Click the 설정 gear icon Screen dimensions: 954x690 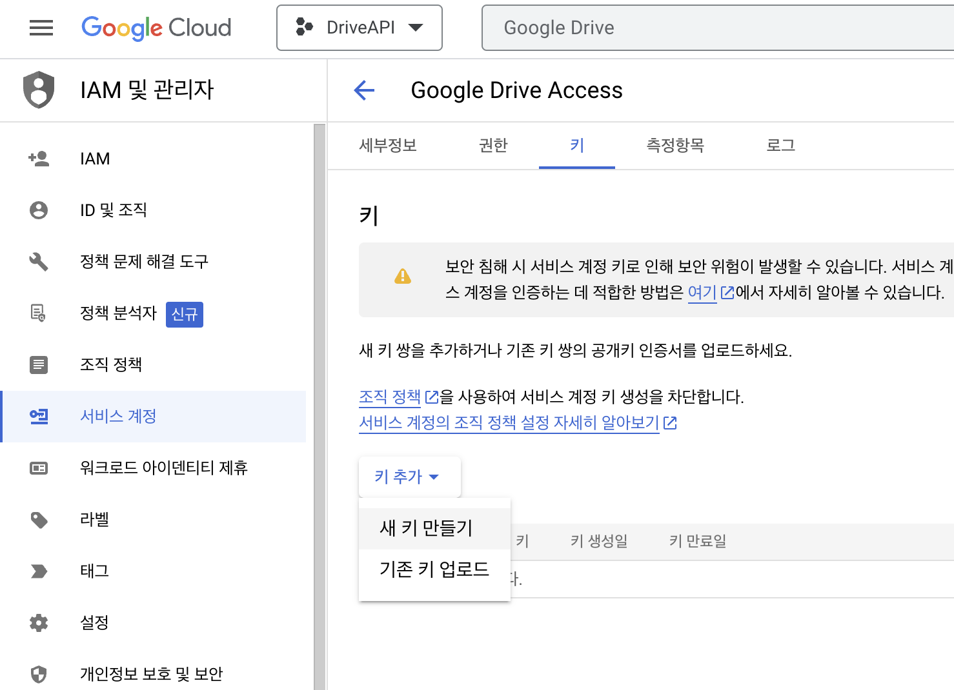pos(39,623)
